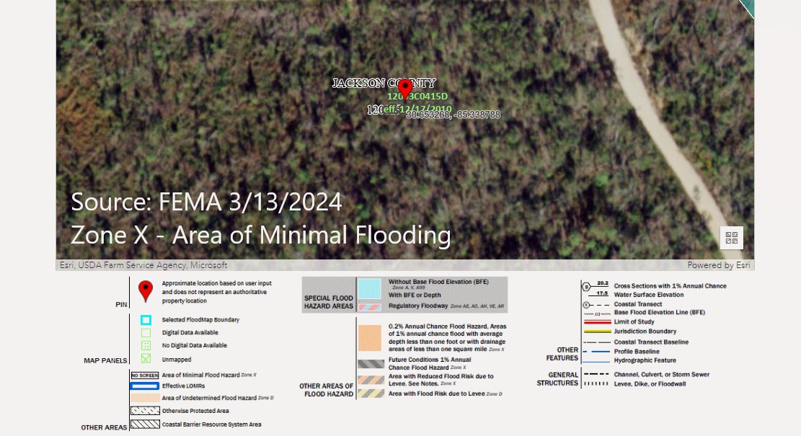
Task: Click the red Limit of Study line symbol
Action: click(x=596, y=321)
